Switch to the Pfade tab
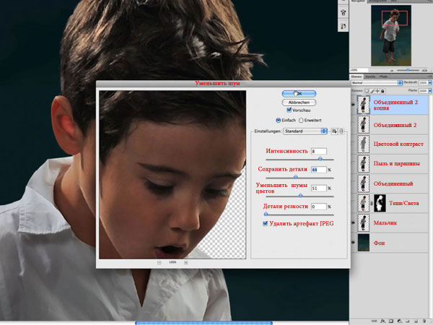 click(383, 77)
